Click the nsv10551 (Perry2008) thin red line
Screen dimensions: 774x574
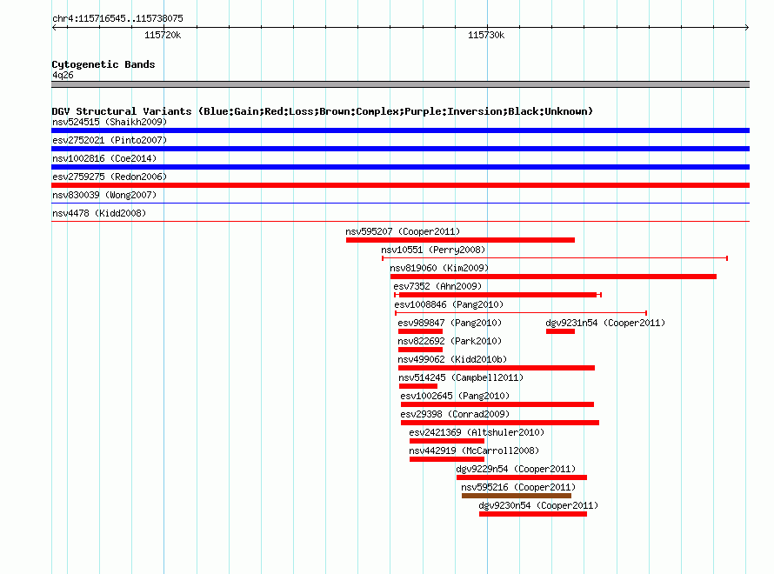tap(555, 258)
